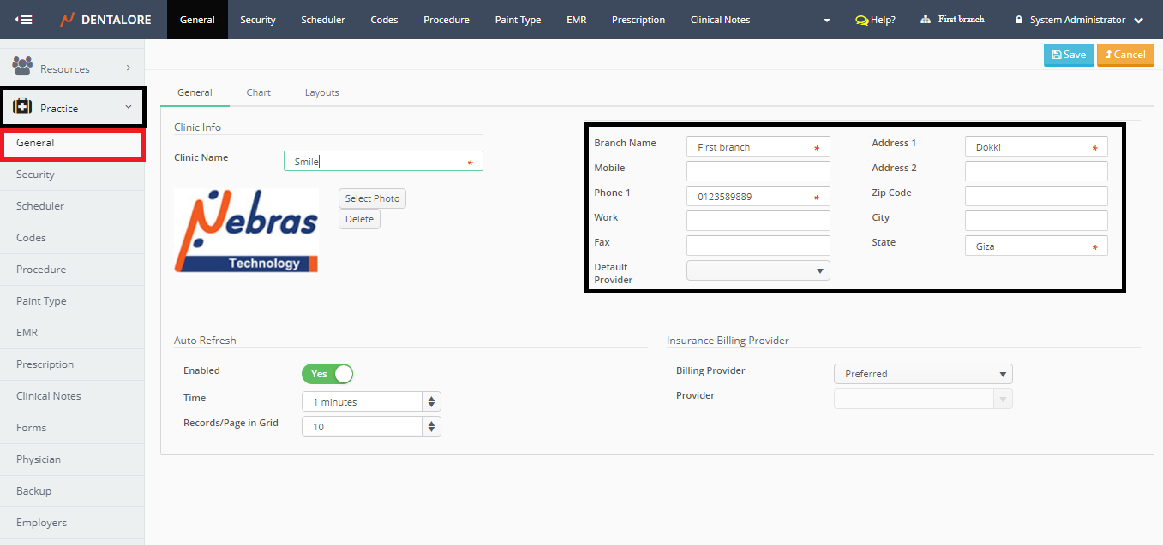Click the Records/Page in Grid stepper
1163x545 pixels.
[431, 426]
